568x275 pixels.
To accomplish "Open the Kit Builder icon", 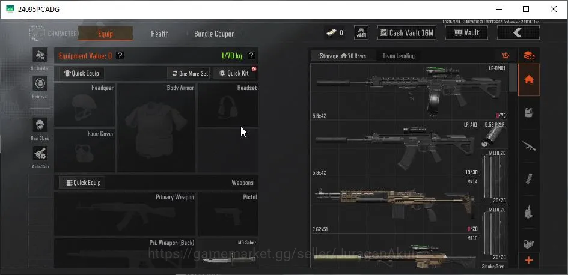I will coord(40,55).
